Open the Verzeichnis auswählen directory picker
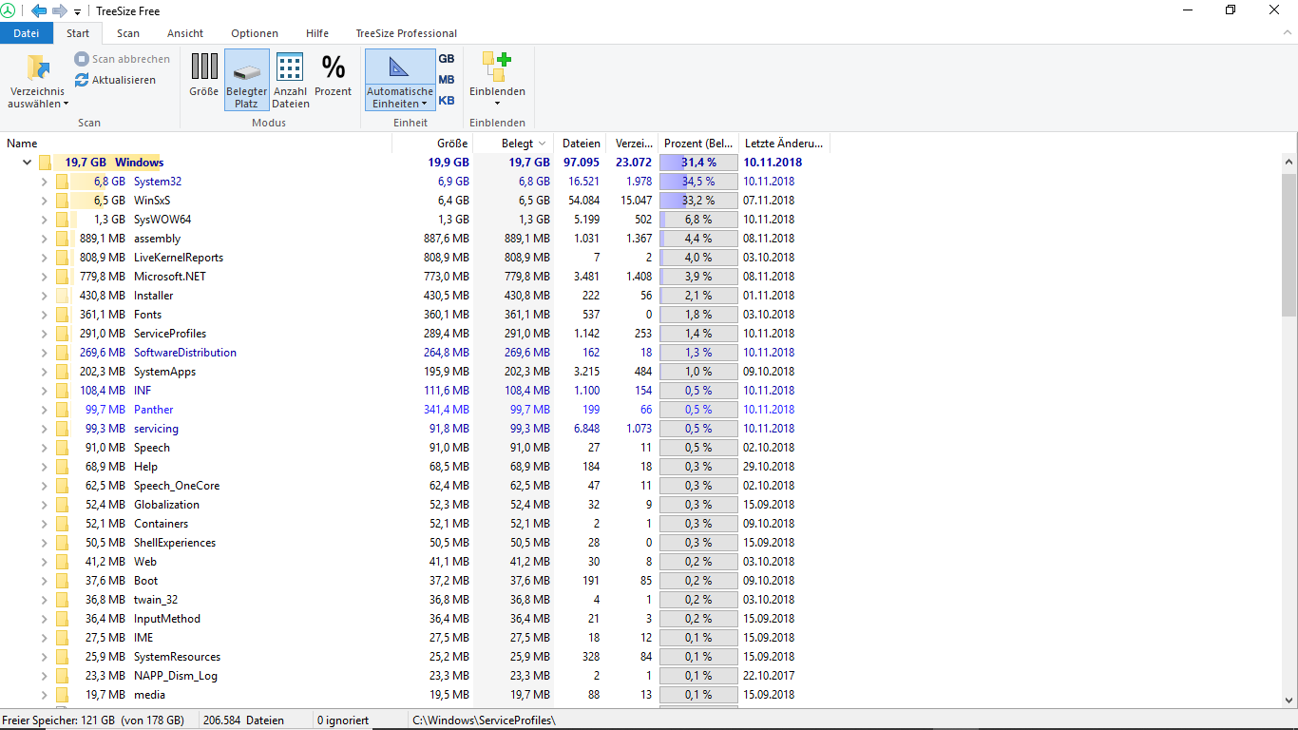 coord(38,82)
